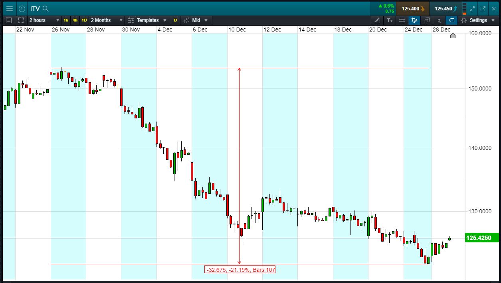Screen dimensions: 501x283
Task: Click the stacked windows overlay icon
Action: tap(427, 20)
